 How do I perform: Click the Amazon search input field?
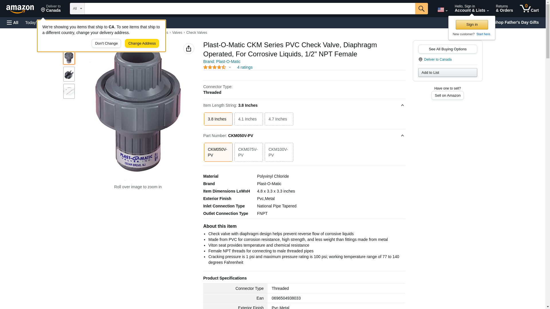[250, 9]
